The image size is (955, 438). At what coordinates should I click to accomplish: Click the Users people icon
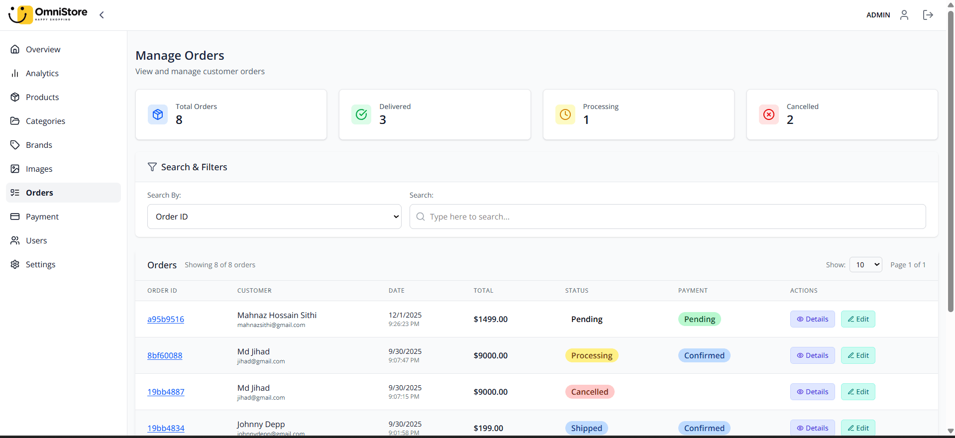coord(15,240)
